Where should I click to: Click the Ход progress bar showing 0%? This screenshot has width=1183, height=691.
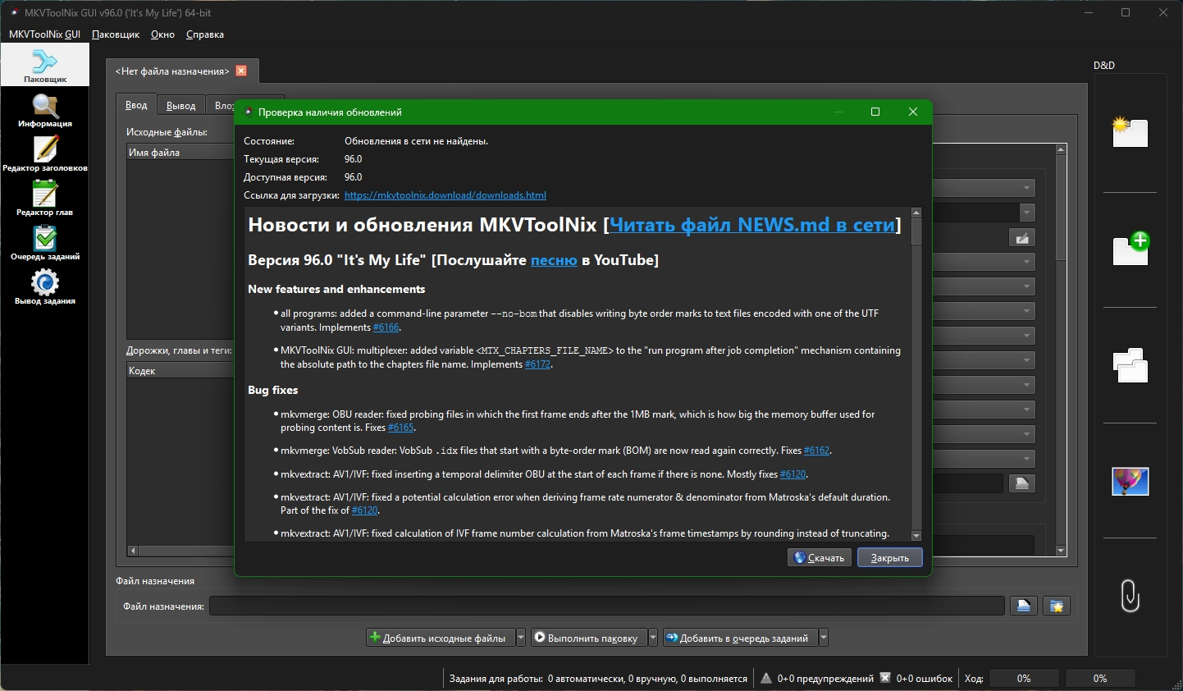[1024, 678]
